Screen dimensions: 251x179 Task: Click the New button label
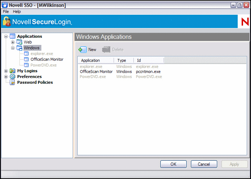(92, 50)
